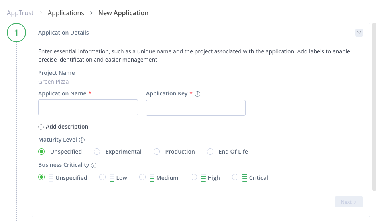The height and width of the screenshot is (222, 380).
Task: Click the Critical criticality bars icon
Action: (245, 178)
